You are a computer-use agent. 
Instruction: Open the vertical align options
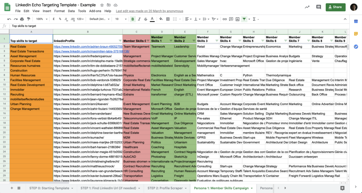(x=197, y=19)
